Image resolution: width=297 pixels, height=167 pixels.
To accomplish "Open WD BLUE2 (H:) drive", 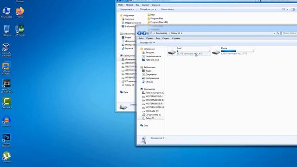I will [152, 111].
